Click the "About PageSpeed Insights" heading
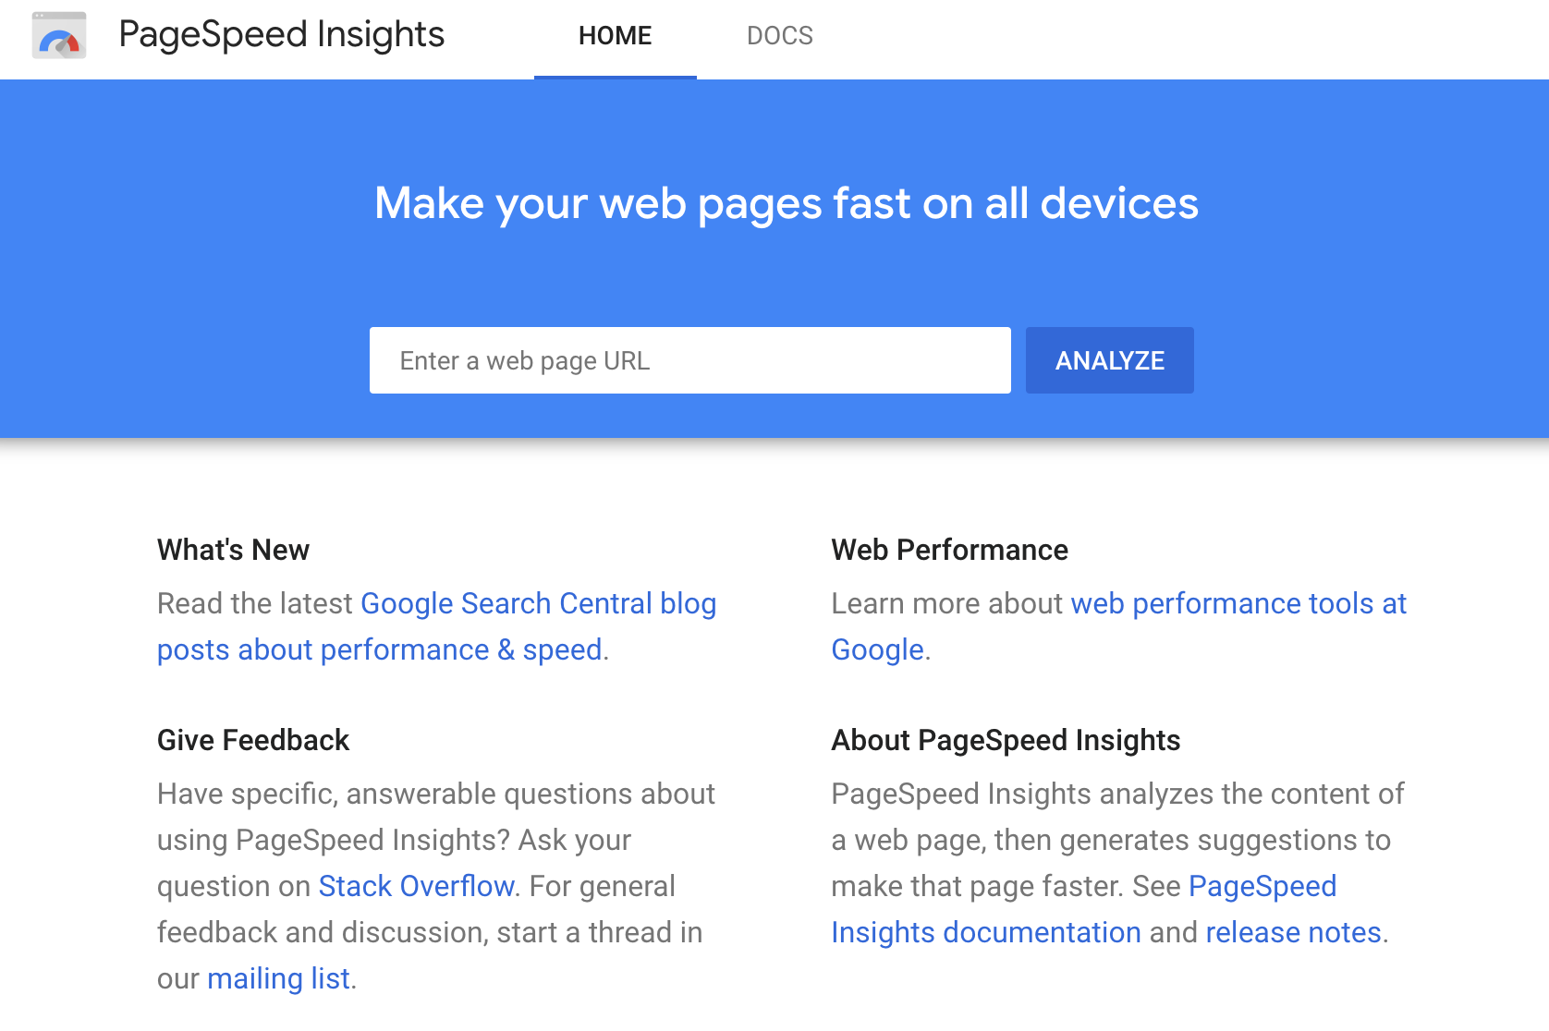Screen dimensions: 1549x1031 [x=1006, y=740]
